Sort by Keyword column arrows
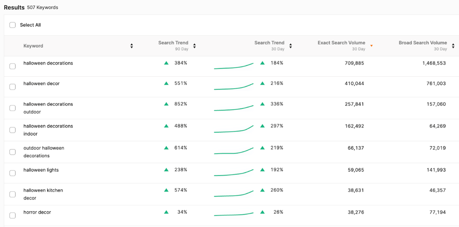Screen dimensions: 459x227 tap(132, 46)
